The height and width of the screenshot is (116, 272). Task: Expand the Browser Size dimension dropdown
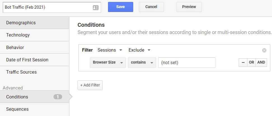point(108,62)
